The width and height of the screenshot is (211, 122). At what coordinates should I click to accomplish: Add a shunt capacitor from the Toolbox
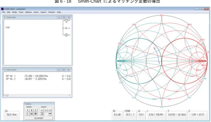(x=42, y=110)
